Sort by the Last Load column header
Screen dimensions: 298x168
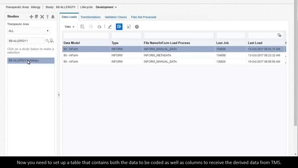pyautogui.click(x=255, y=43)
